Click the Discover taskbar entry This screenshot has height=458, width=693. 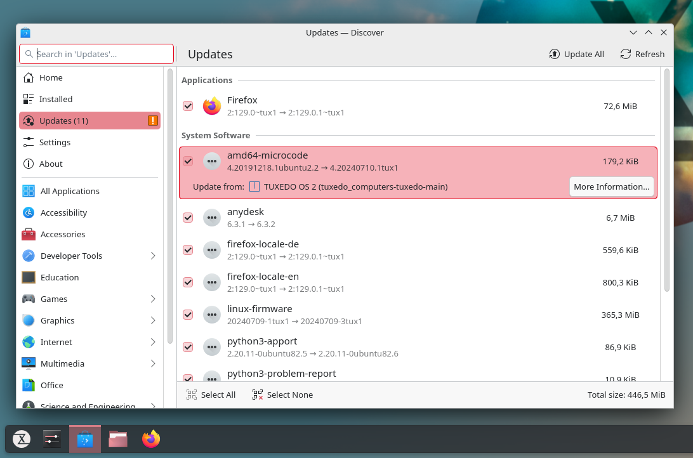pos(85,439)
